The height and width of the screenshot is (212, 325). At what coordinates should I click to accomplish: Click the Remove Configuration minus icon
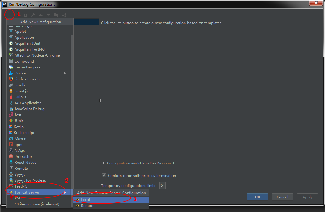[x=17, y=15]
